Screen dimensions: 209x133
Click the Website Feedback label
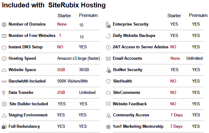pyautogui.click(x=130, y=104)
